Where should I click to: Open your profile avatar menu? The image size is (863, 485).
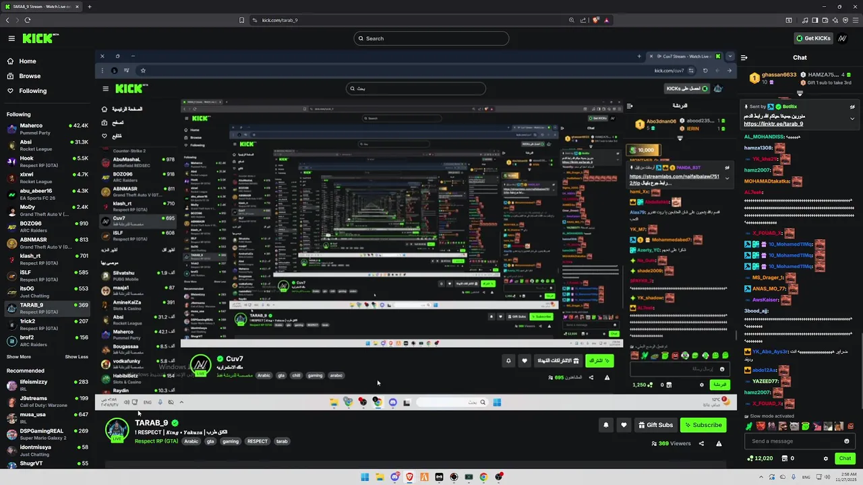click(842, 38)
